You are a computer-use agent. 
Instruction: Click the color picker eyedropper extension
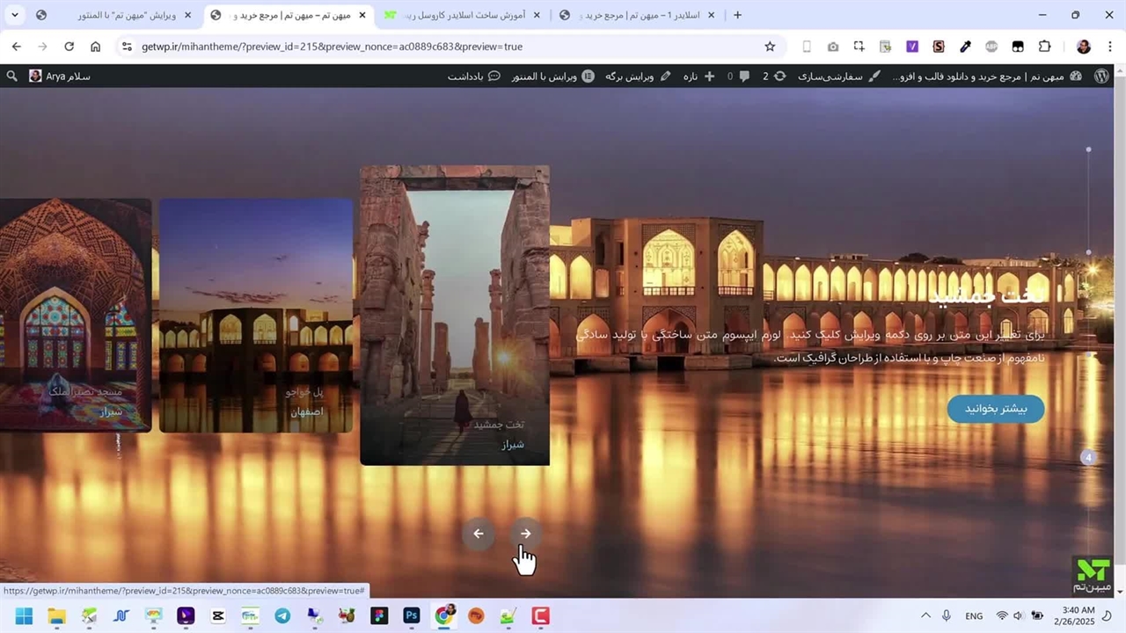point(965,47)
